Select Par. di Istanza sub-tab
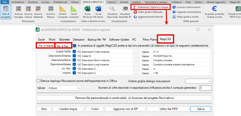241x116 pixels. pyautogui.click(x=46, y=46)
